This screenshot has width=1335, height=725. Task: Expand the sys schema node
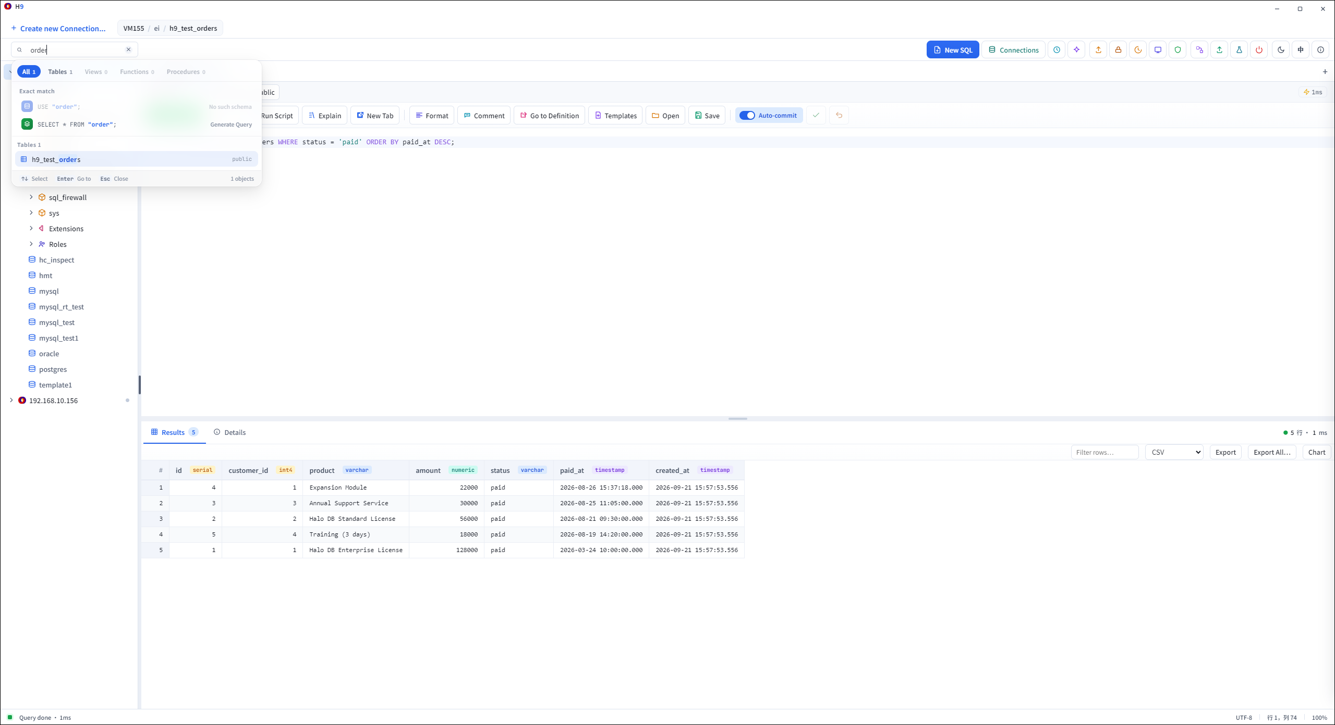(31, 213)
